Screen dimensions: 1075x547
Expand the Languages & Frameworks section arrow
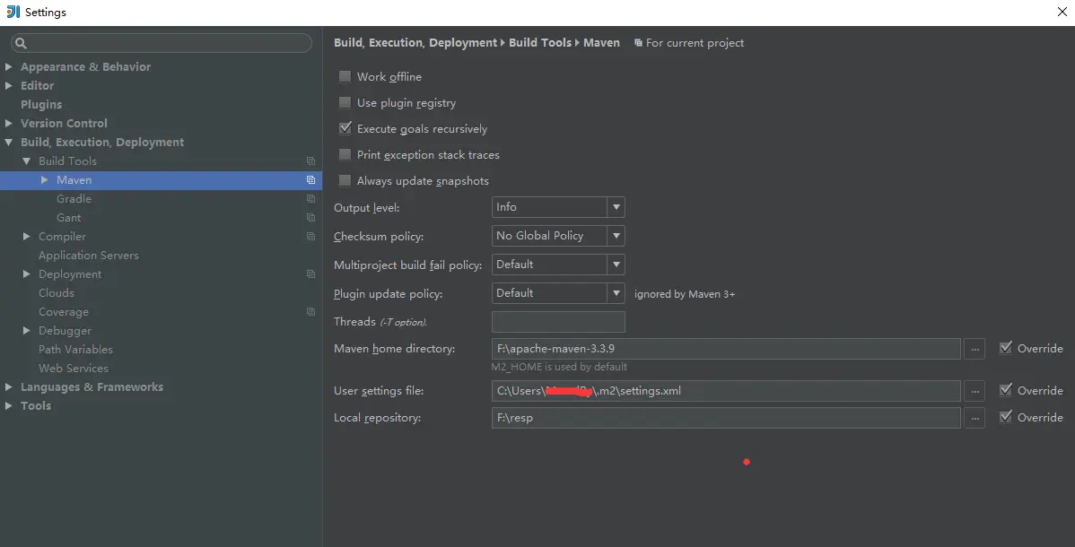pyautogui.click(x=8, y=387)
